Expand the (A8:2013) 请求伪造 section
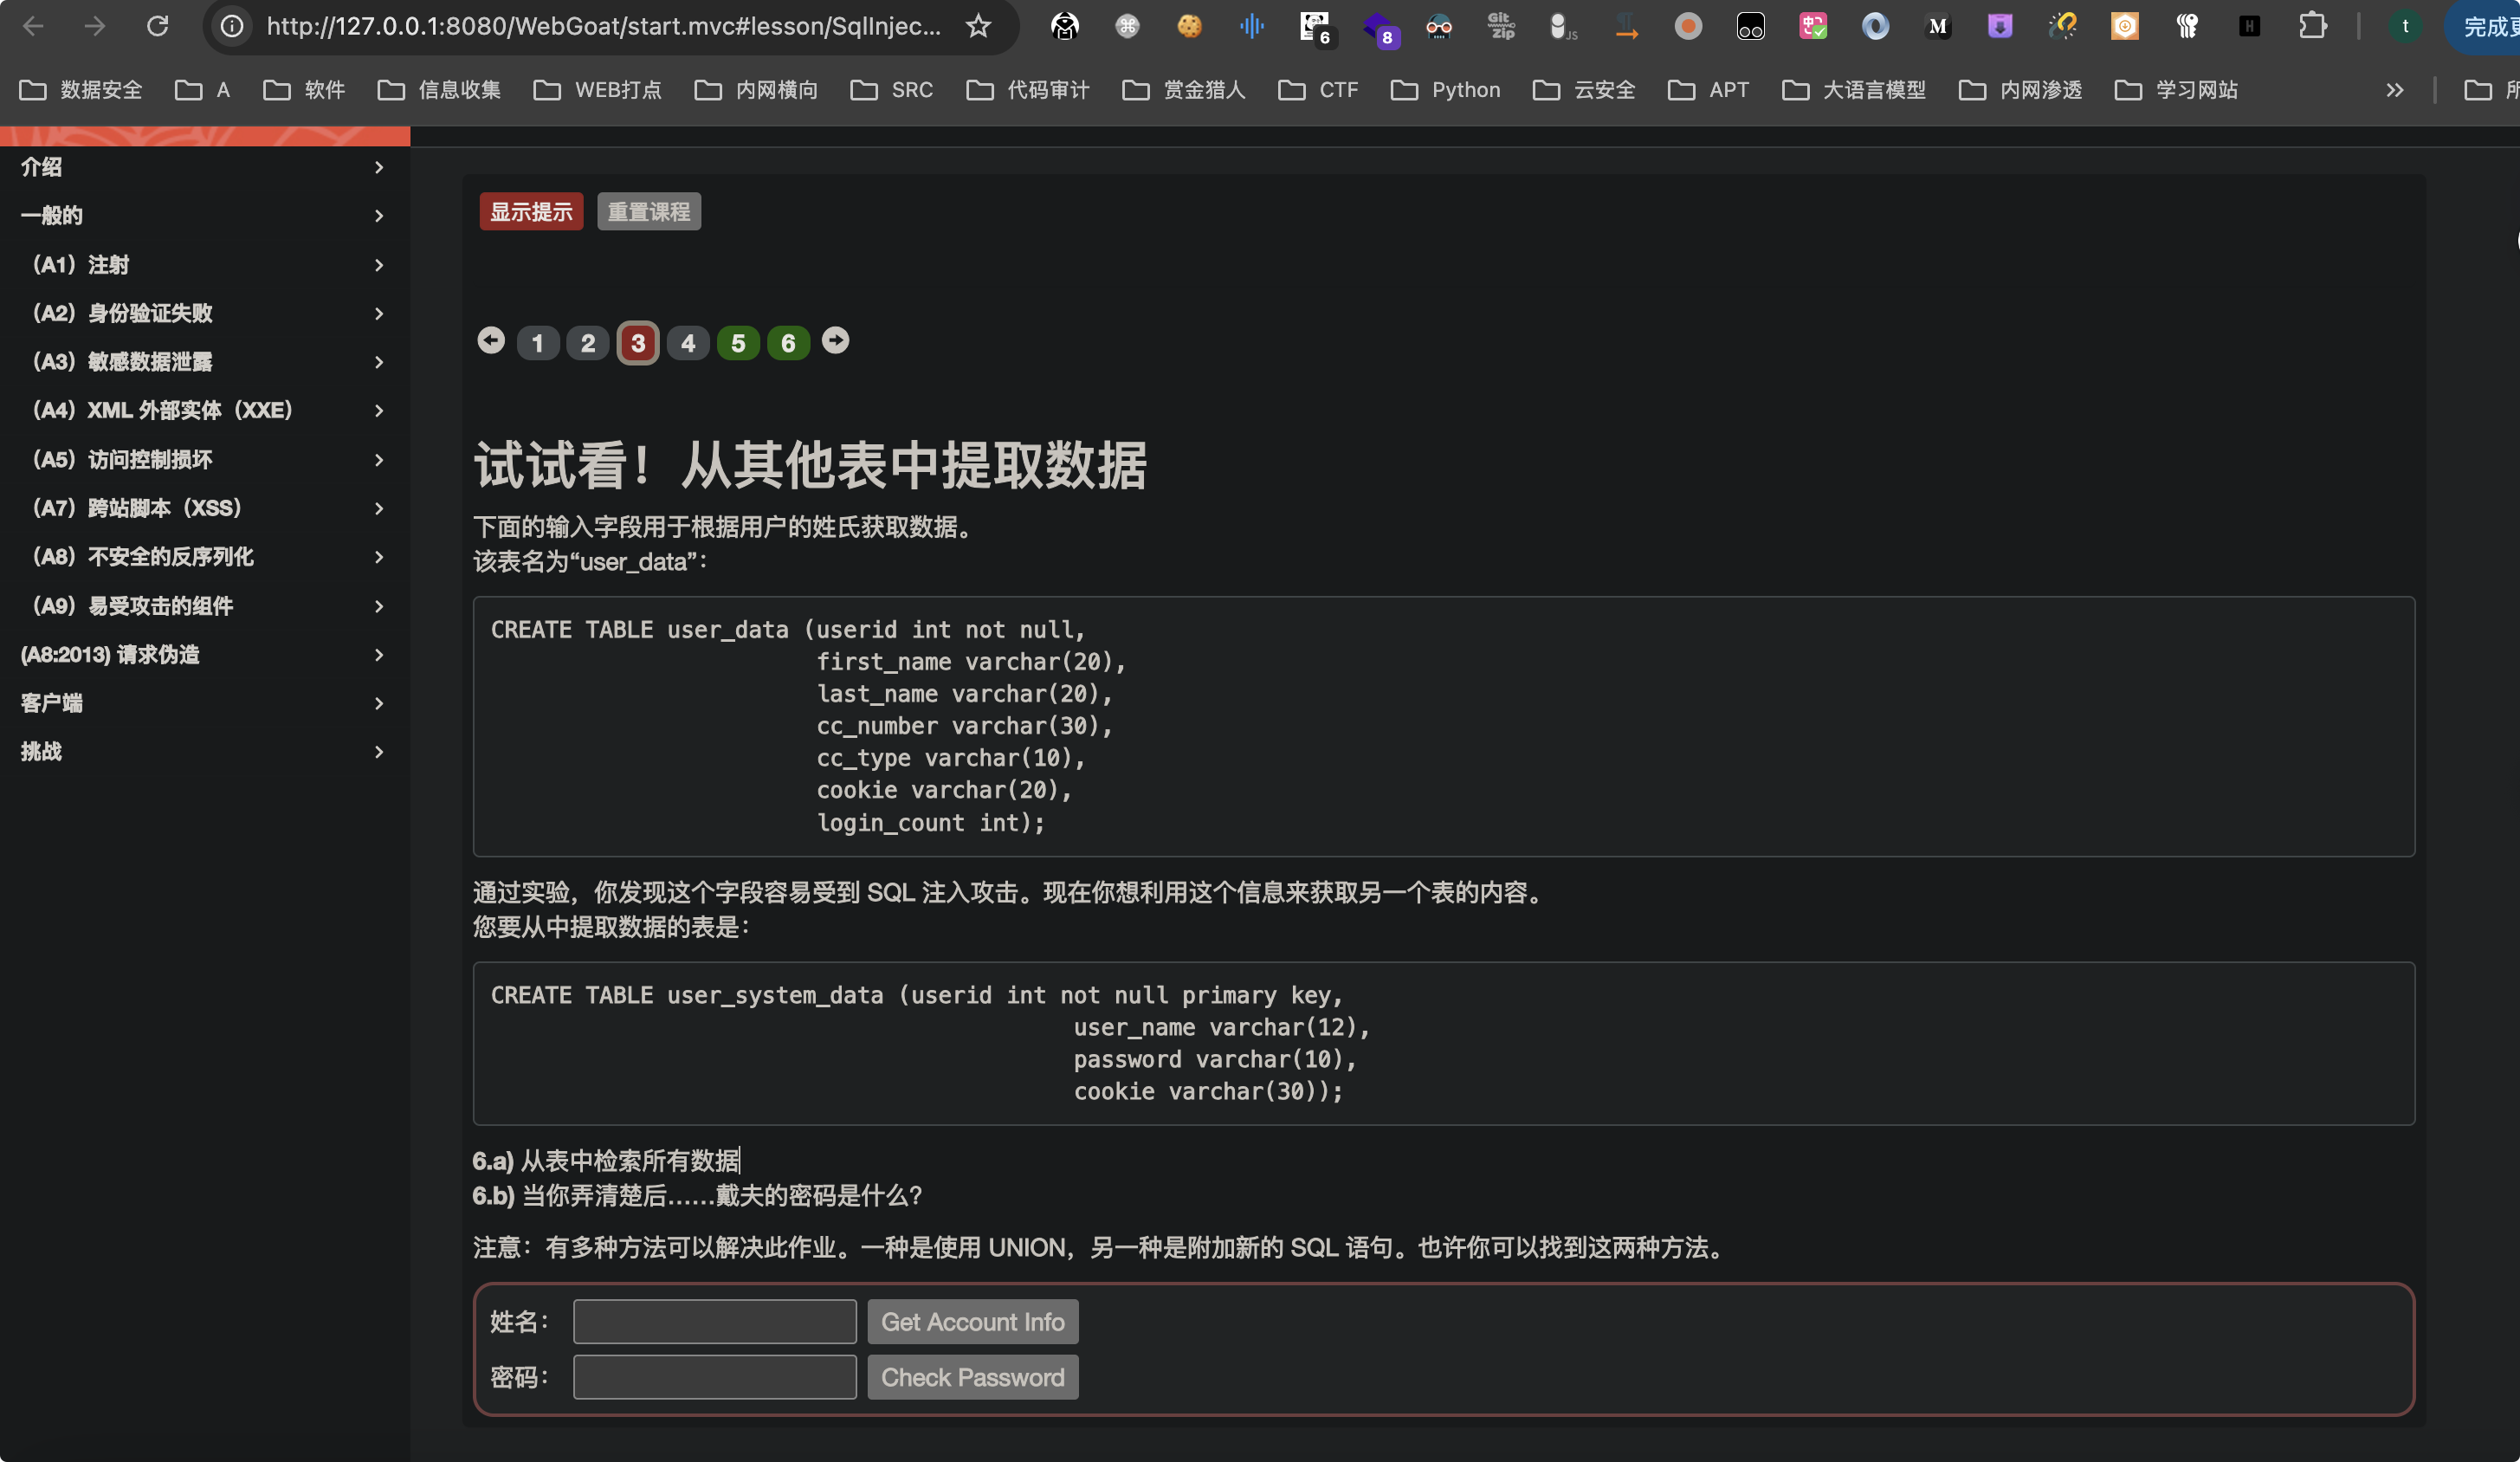 205,654
